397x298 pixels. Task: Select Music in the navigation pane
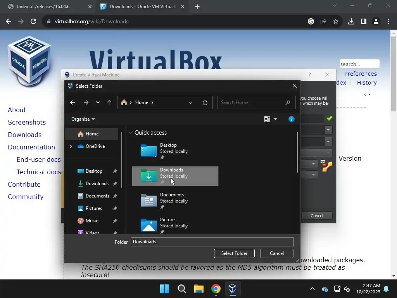91,221
